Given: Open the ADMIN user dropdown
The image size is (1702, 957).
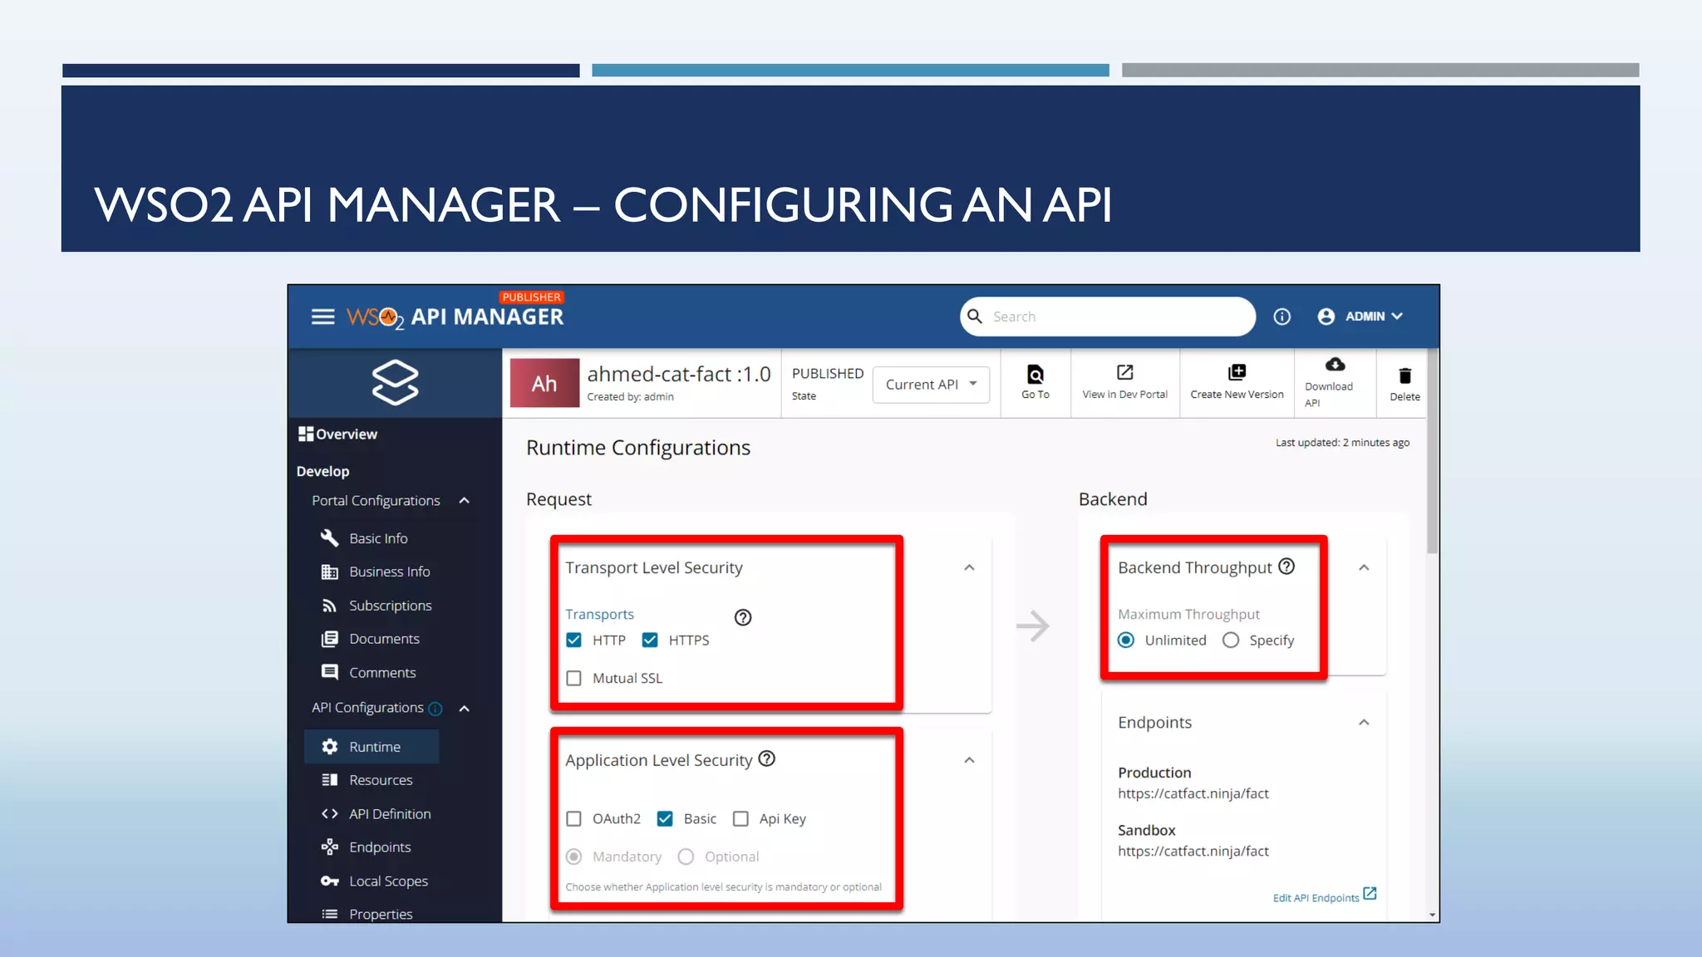Looking at the screenshot, I should click(1374, 317).
